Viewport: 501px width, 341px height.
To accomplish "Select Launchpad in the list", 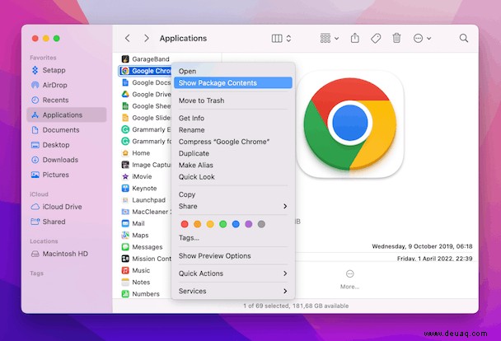I will coord(145,200).
